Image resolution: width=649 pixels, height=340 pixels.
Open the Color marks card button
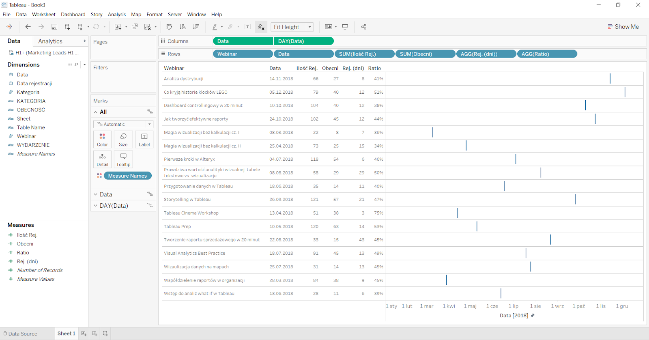[x=102, y=139]
